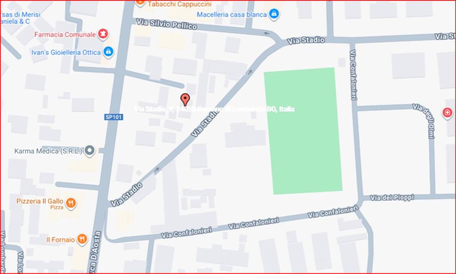Click Ivan's Gioielleria Ottica shopping icon
Image resolution: width=456 pixels, height=274 pixels.
[x=109, y=52]
